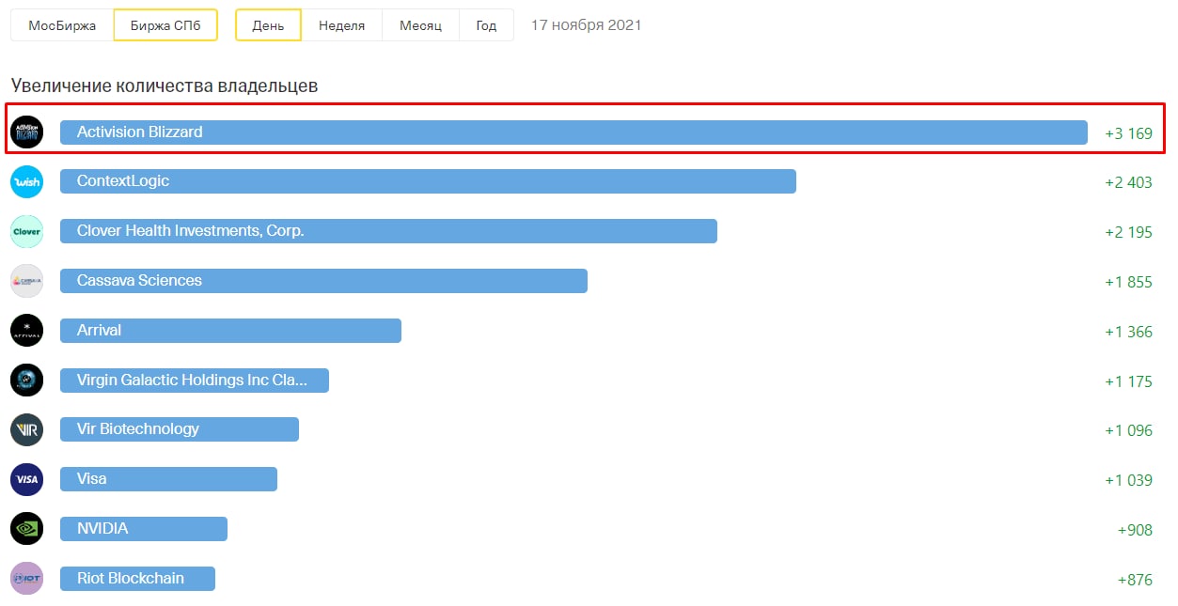This screenshot has height=606, width=1178.
Task: Click the +908 value
Action: point(1135,530)
